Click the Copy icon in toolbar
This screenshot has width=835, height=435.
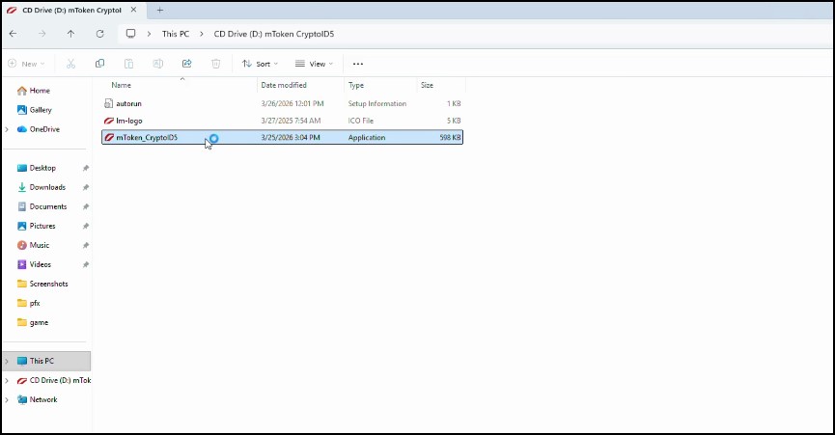point(99,64)
